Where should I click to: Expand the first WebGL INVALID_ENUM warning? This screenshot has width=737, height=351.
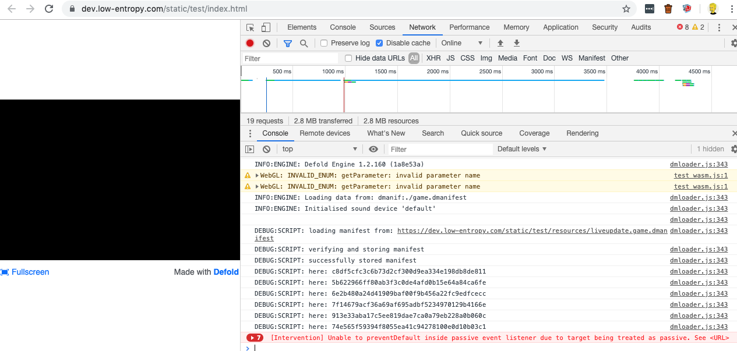pos(258,175)
